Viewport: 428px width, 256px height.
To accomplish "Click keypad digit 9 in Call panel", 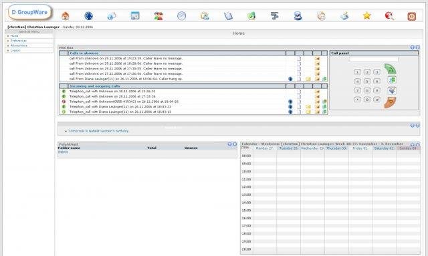I will tap(377, 90).
